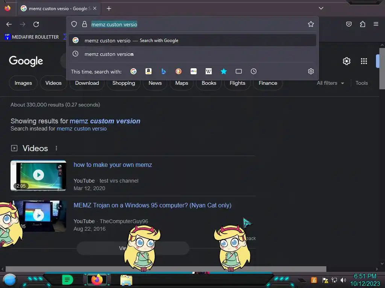Open the Videos section options menu

pyautogui.click(x=56, y=148)
